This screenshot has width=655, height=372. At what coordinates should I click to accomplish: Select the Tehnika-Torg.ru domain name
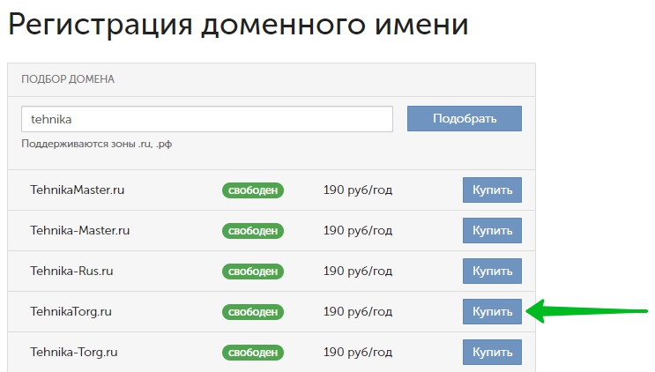[74, 352]
